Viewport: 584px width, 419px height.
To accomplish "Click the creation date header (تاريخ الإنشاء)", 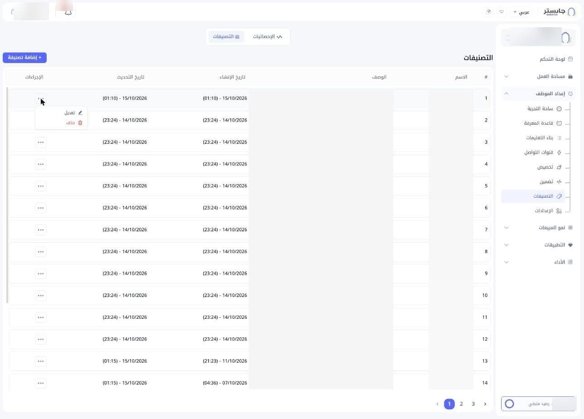I will click(232, 77).
